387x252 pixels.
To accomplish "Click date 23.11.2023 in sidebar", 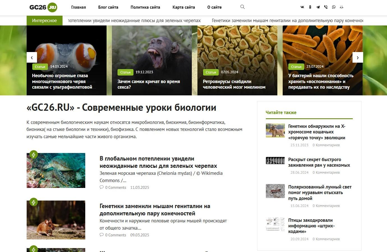I will tap(300, 145).
